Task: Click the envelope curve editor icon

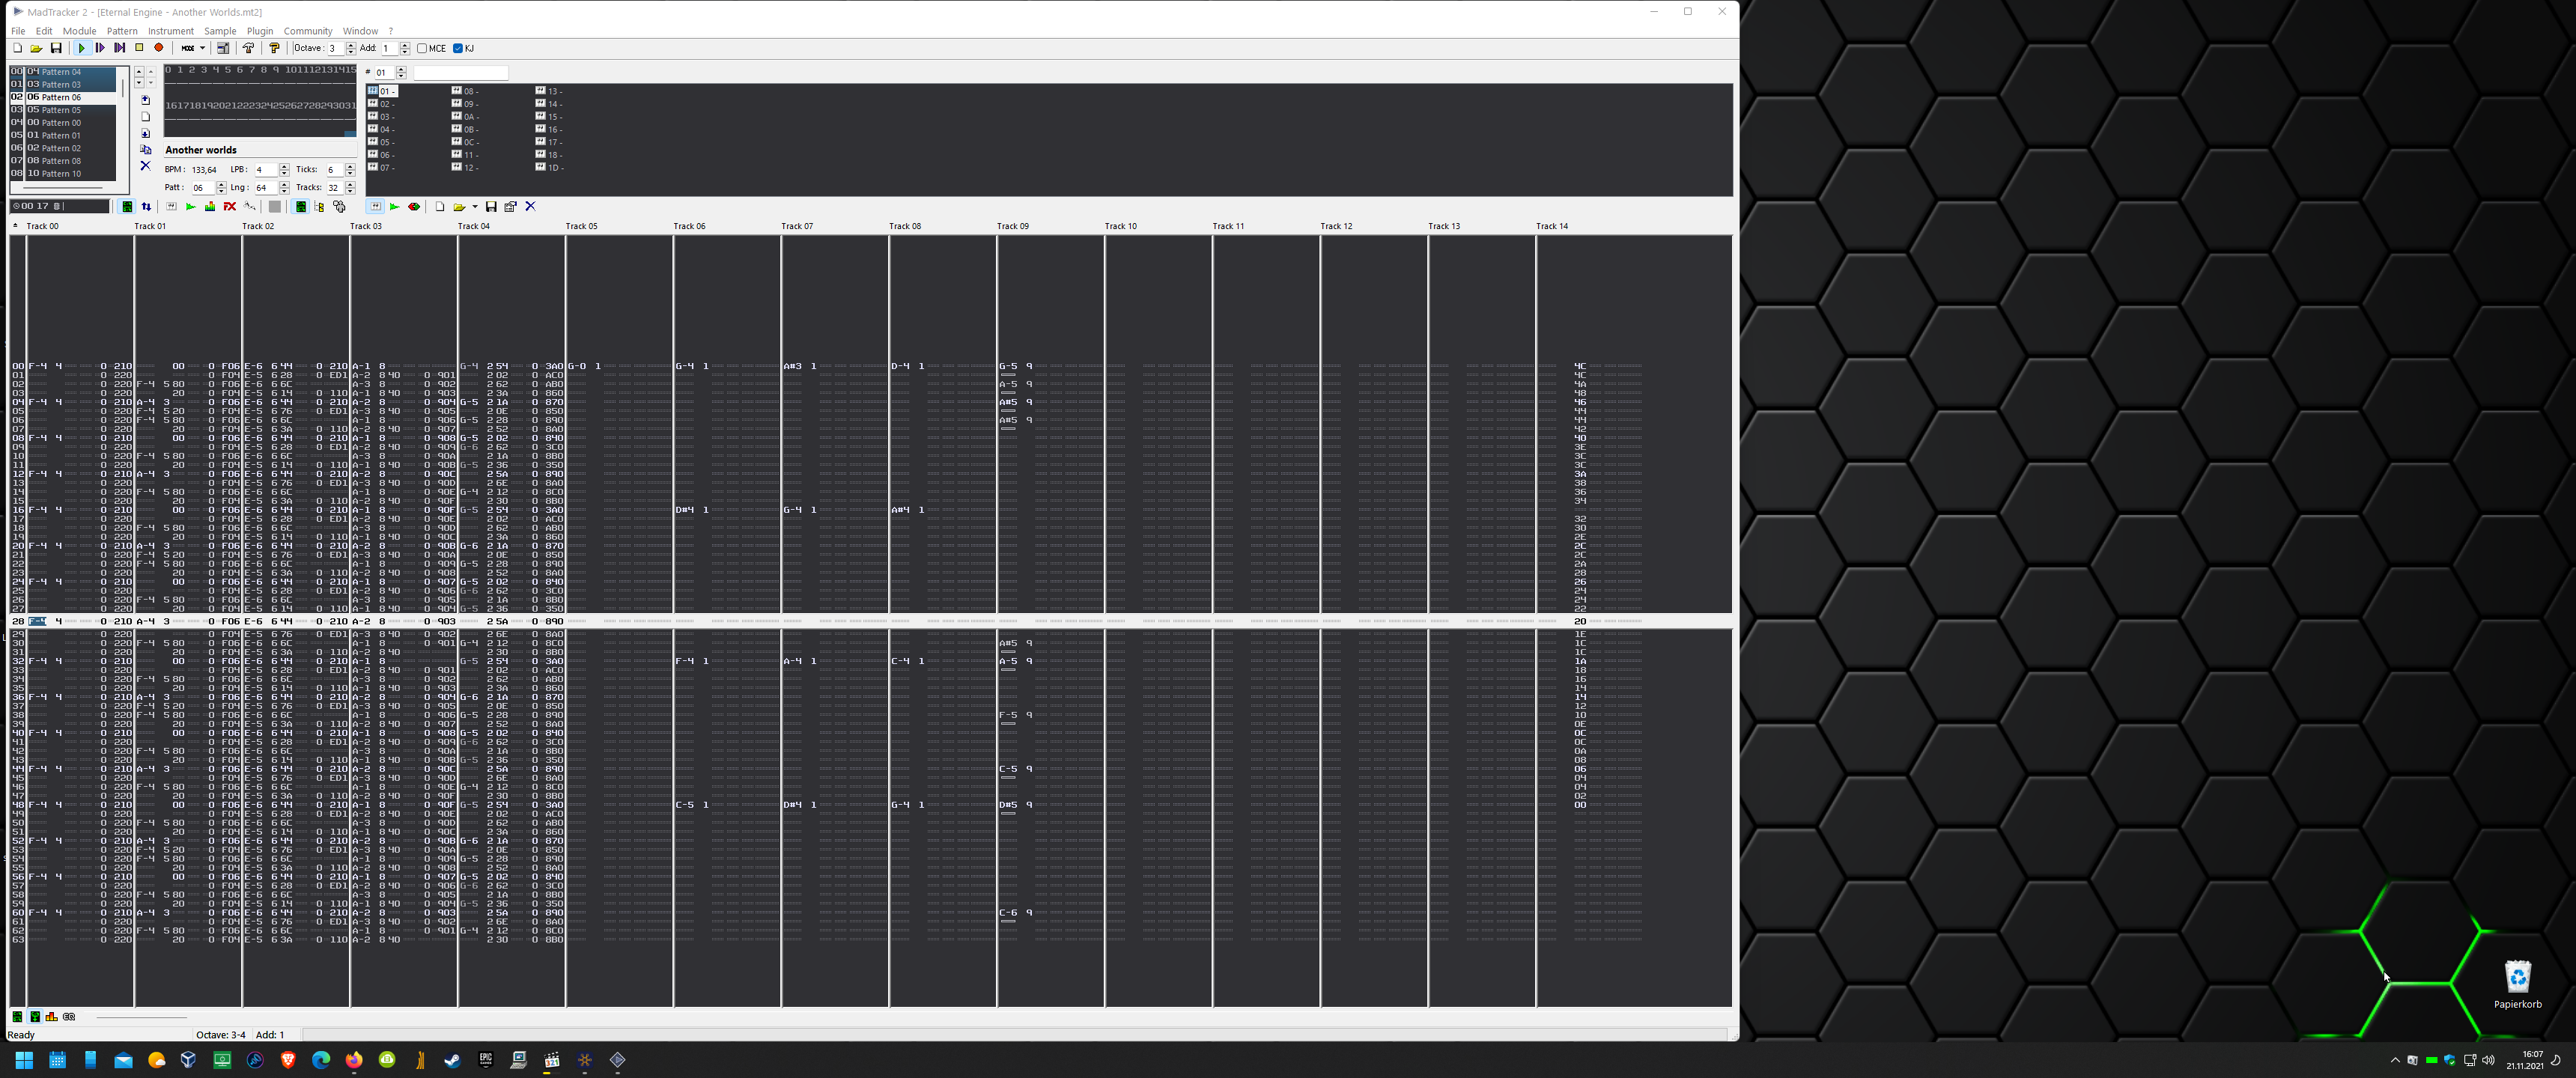Action: coord(249,206)
